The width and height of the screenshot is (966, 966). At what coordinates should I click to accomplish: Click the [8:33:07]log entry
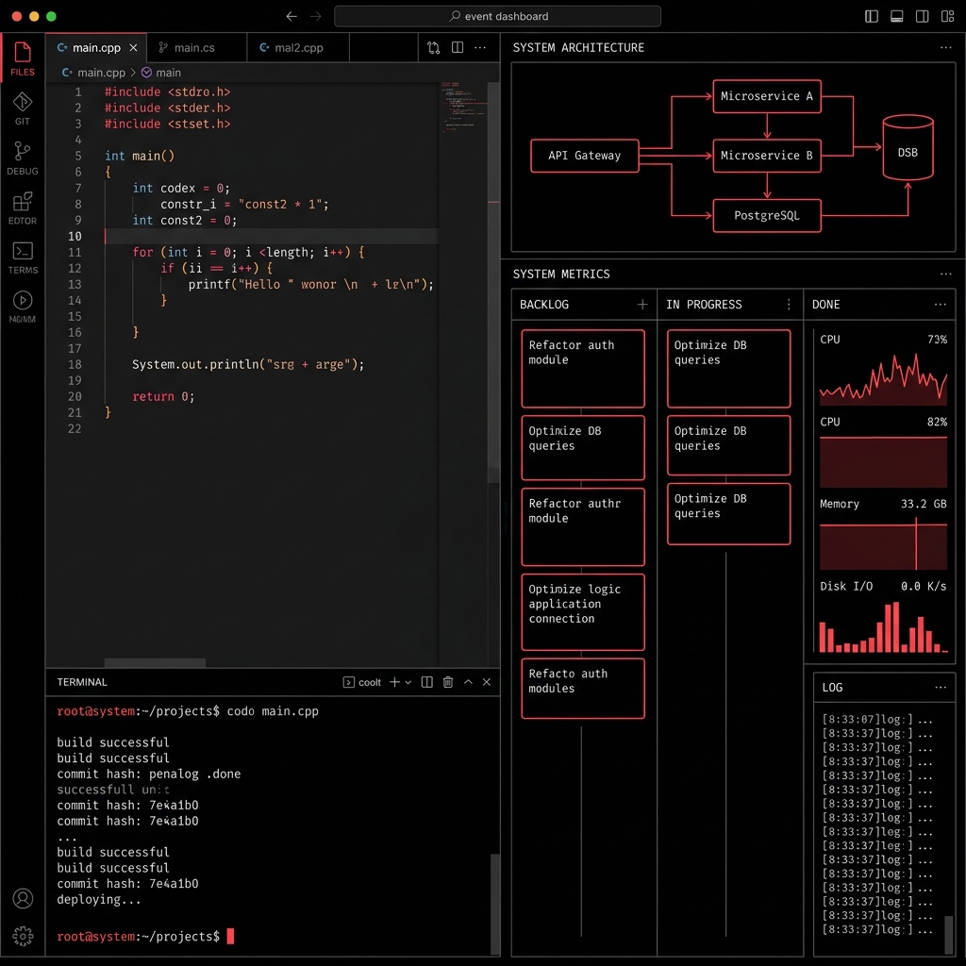[876, 719]
